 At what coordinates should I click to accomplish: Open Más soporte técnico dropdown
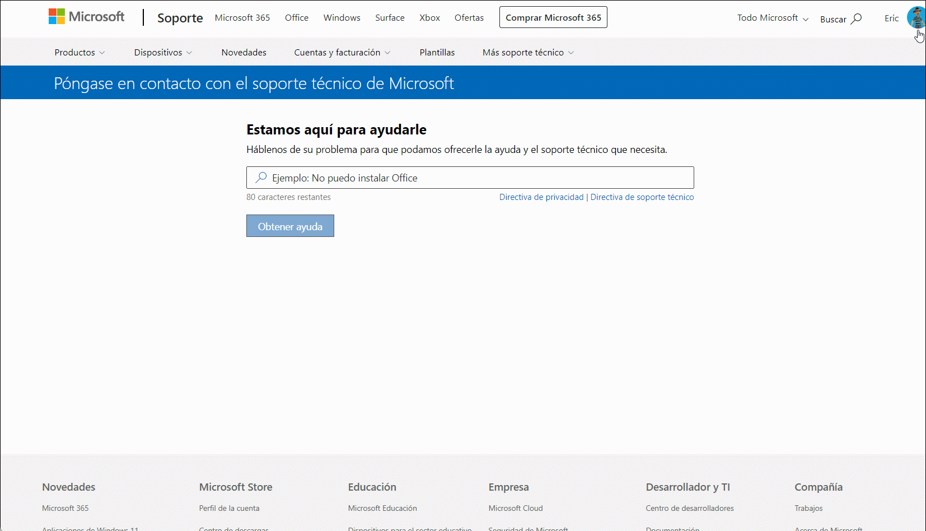coord(528,52)
